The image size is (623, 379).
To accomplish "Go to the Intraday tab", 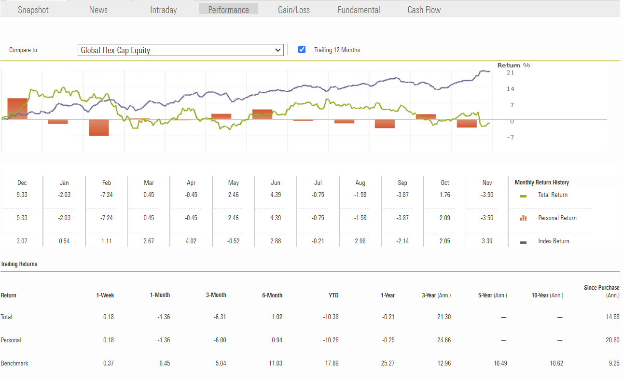I will tap(164, 10).
